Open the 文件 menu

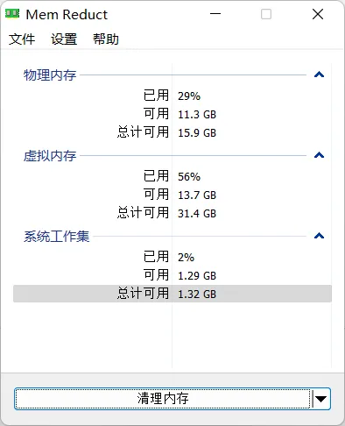(22, 39)
